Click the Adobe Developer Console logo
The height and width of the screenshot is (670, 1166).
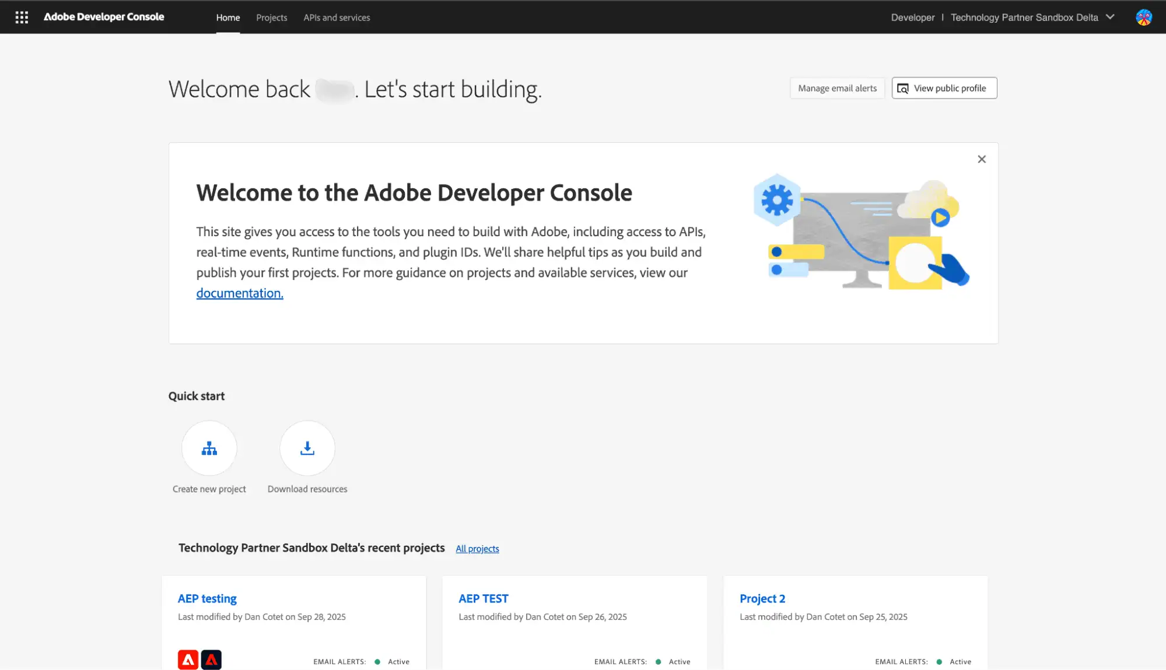tap(104, 17)
